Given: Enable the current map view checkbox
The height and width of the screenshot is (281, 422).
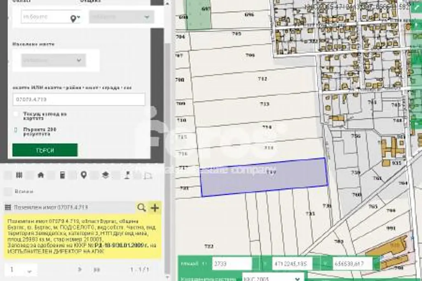Looking at the screenshot, I should pos(16,114).
